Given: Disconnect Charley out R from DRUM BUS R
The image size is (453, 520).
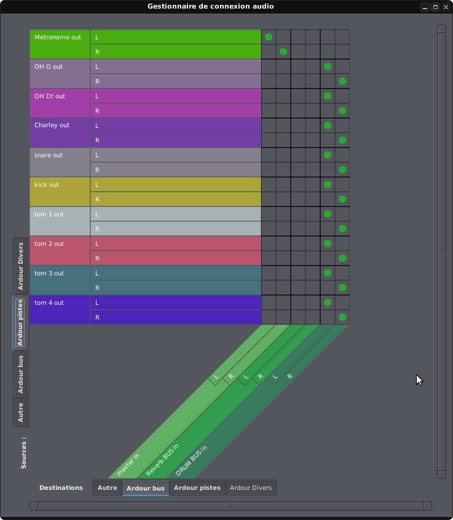Looking at the screenshot, I should pyautogui.click(x=342, y=140).
